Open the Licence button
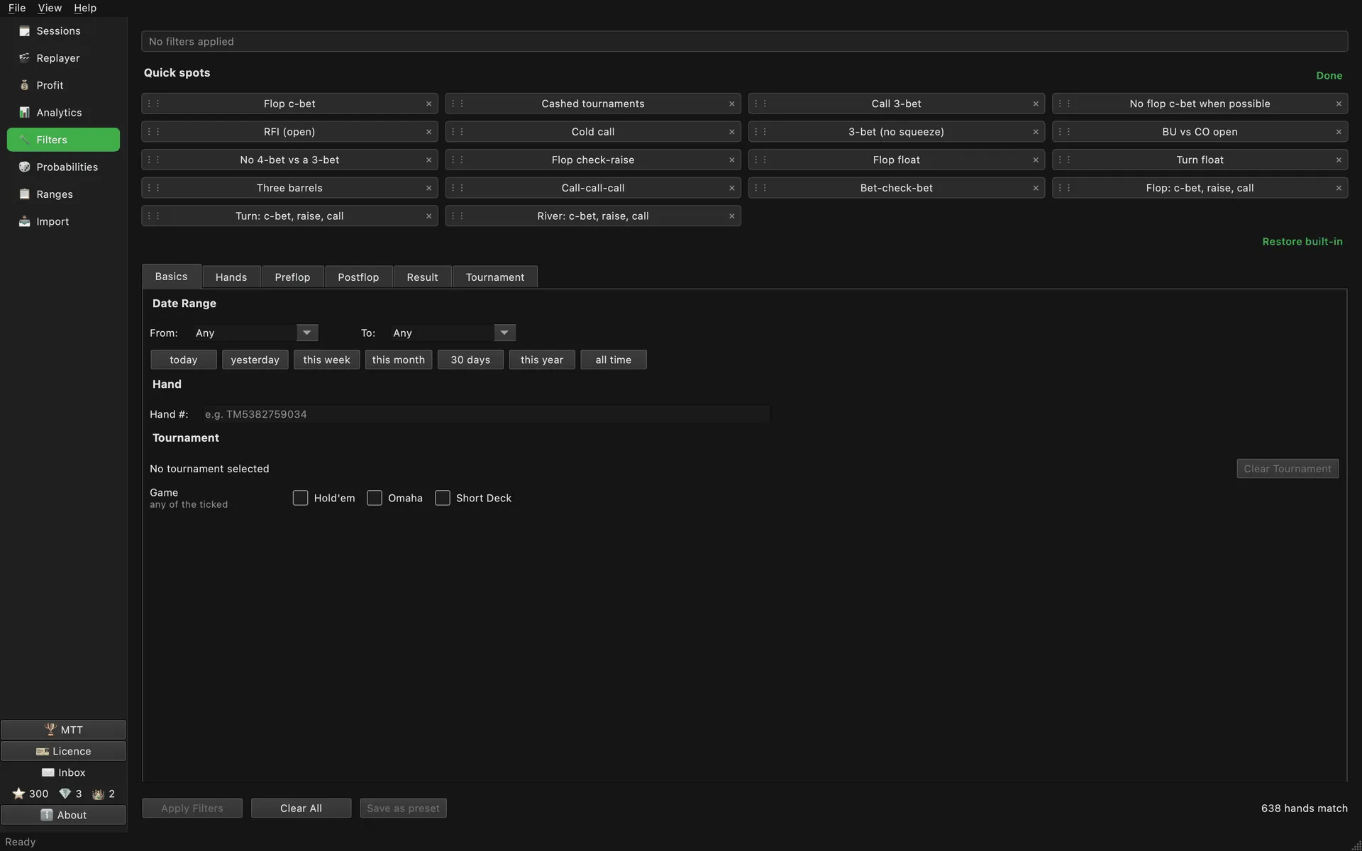The height and width of the screenshot is (851, 1362). [63, 751]
